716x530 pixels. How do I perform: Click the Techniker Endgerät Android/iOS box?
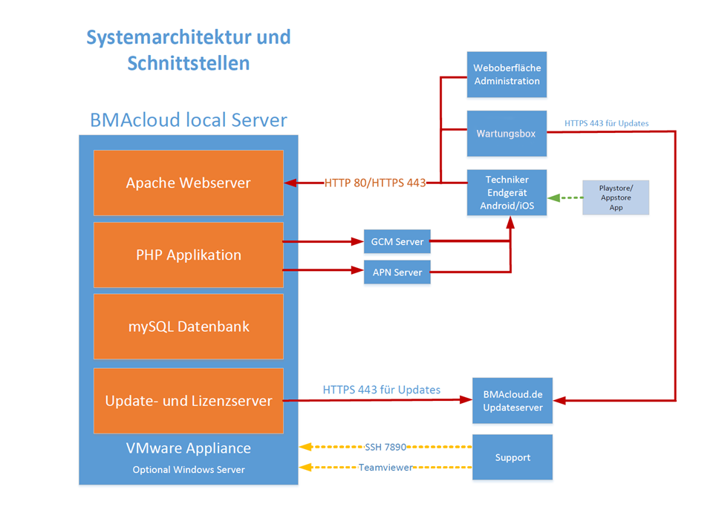click(x=507, y=192)
